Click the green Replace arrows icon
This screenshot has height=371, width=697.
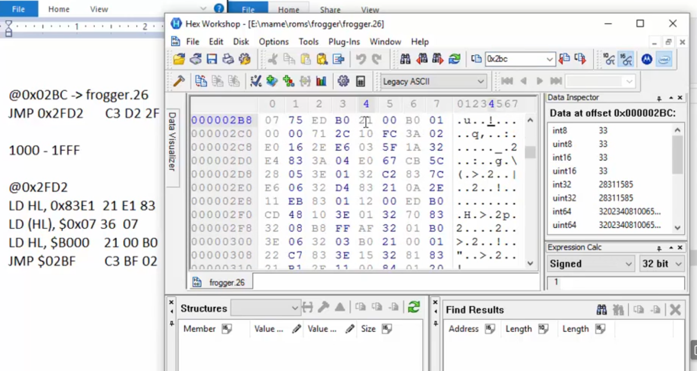(454, 59)
